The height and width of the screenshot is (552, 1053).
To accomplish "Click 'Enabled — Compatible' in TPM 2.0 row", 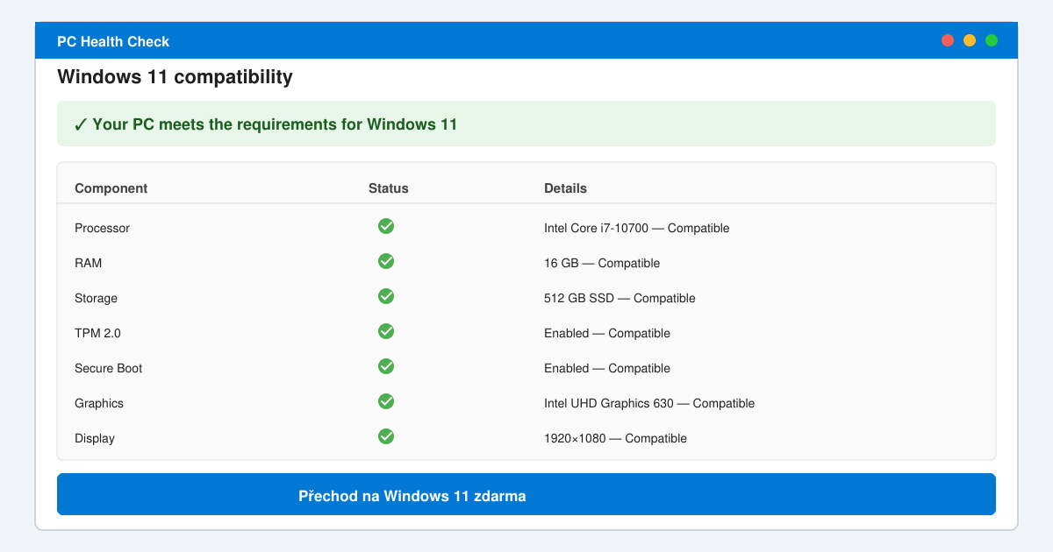I will pos(607,333).
